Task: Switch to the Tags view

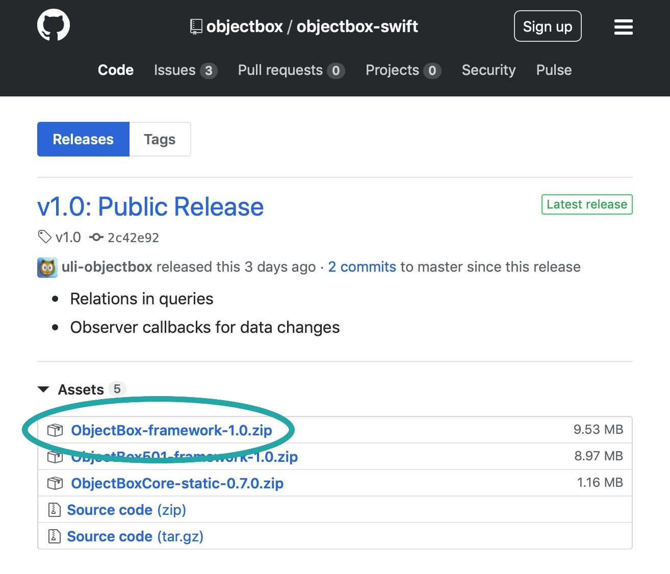Action: 160,139
